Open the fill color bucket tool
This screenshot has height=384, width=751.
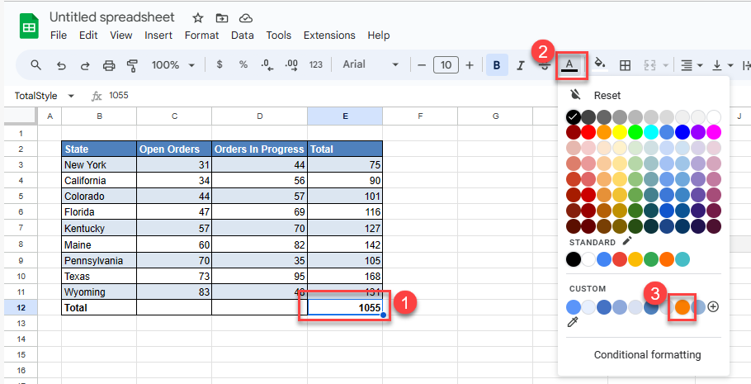tap(600, 64)
